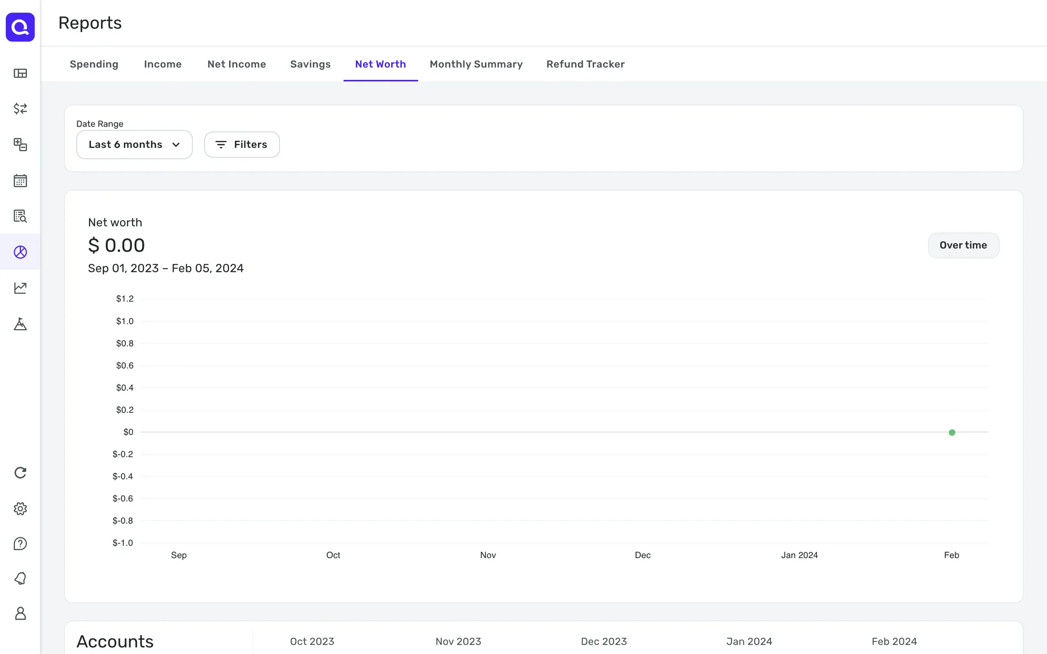The width and height of the screenshot is (1047, 654).
Task: Open the Refund Tracker tab
Action: [585, 64]
